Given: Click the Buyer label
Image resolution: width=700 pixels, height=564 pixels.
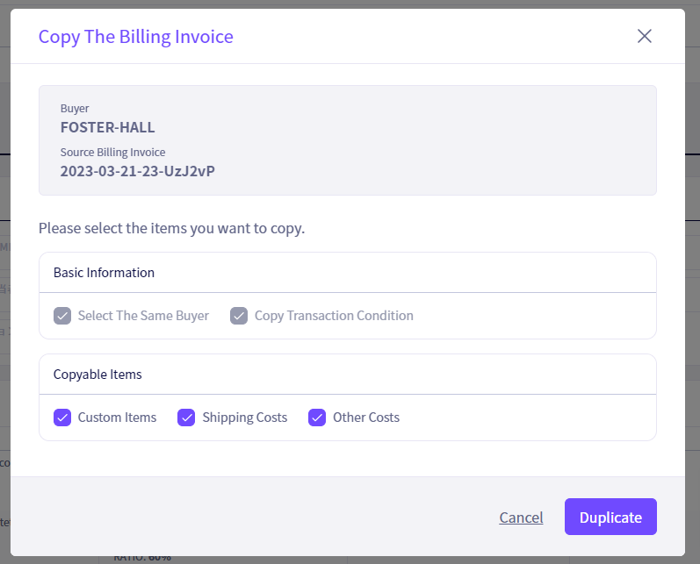Looking at the screenshot, I should coord(75,109).
